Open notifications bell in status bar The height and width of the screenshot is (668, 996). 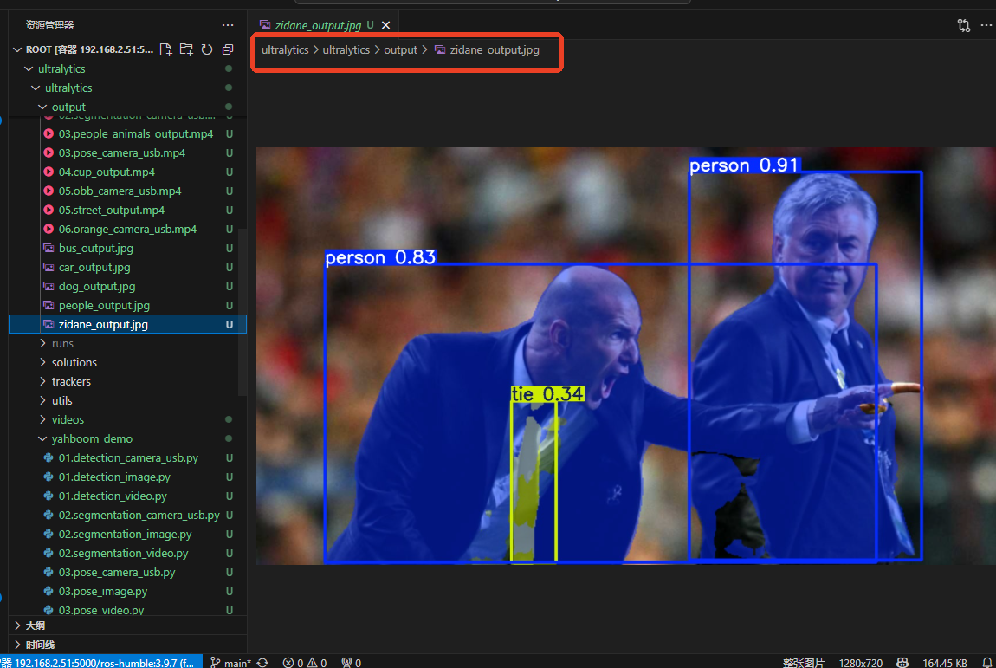(x=987, y=662)
